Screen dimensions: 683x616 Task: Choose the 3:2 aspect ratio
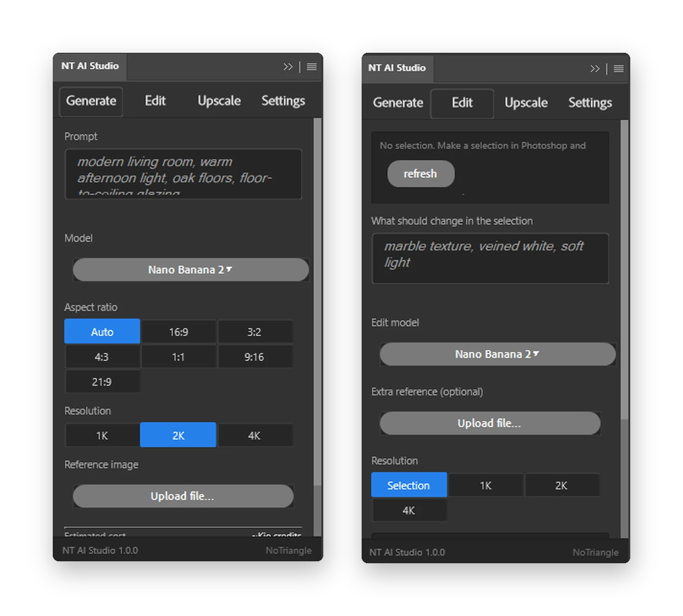coord(255,332)
